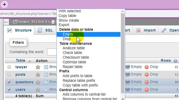Screen dimensions: 179x100
Task: Click the Empty link in lawyer row
Action: point(136,67)
